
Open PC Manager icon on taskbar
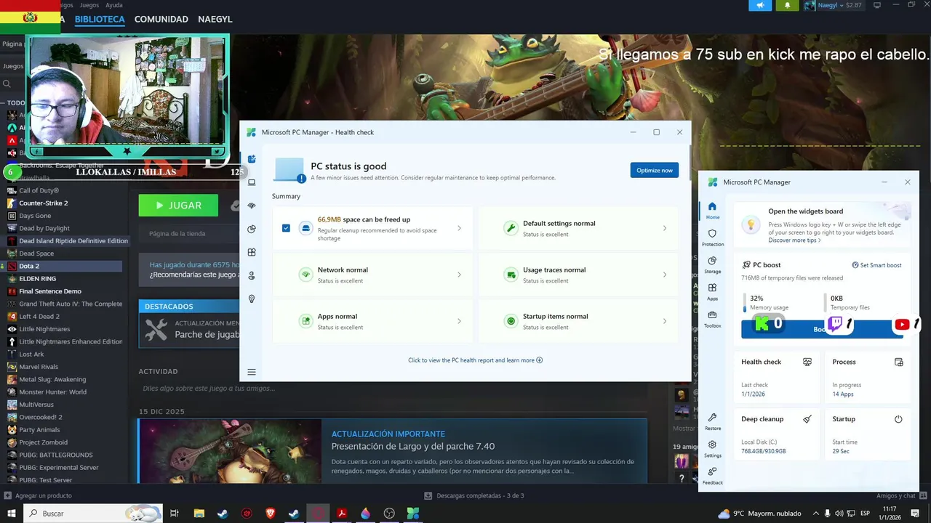point(413,514)
